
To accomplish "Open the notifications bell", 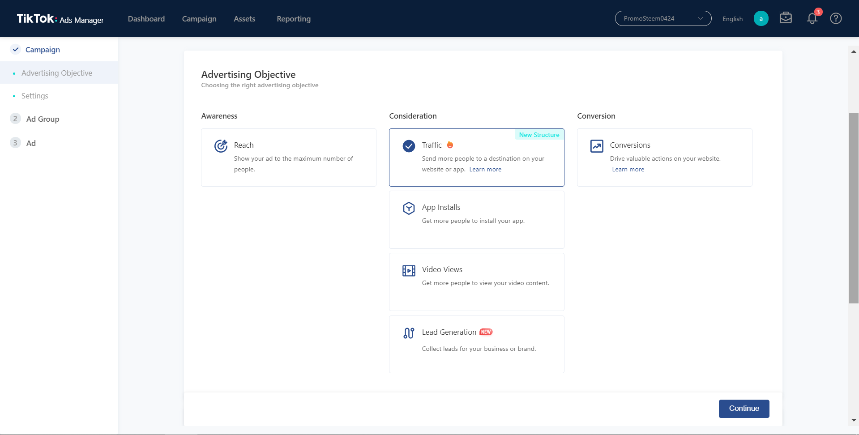I will pos(812,19).
